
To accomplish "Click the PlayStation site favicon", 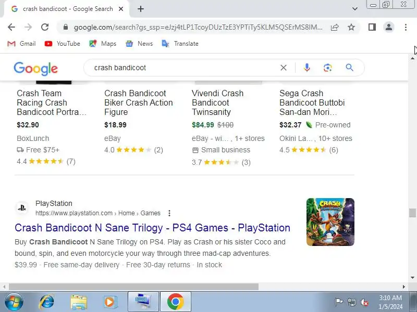I will click(22, 207).
